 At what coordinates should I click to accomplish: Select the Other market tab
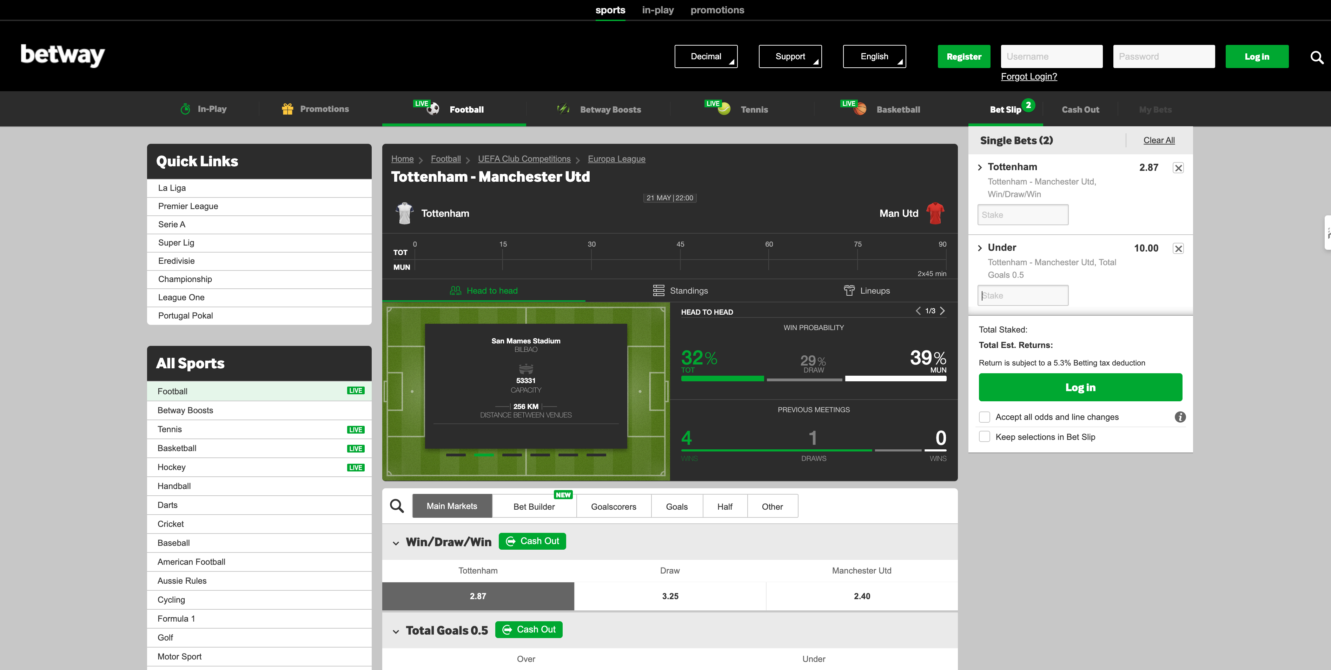(772, 507)
